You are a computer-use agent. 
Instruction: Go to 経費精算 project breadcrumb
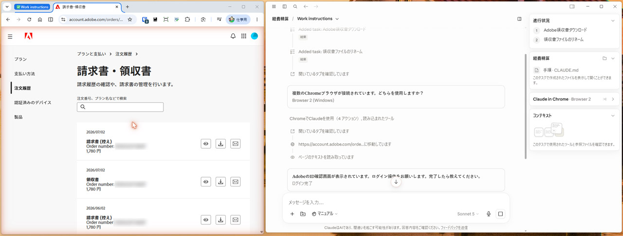point(280,19)
